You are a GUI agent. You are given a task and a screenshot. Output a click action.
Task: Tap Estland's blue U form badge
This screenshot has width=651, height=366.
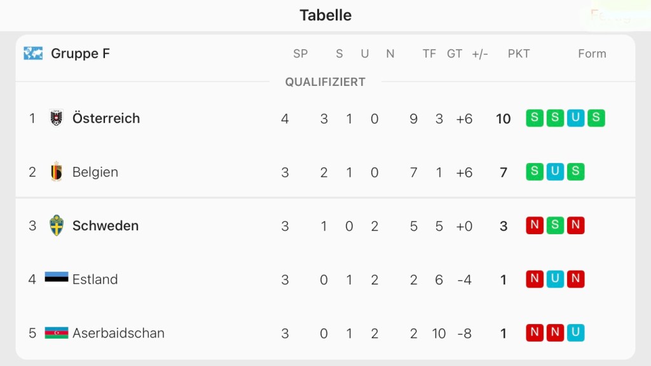(556, 279)
